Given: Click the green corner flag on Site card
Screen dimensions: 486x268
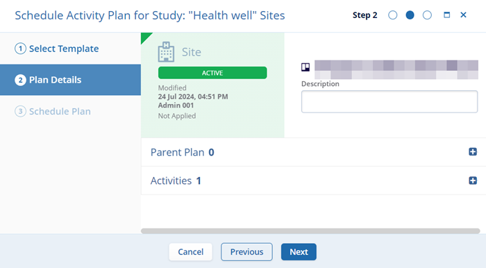Looking at the screenshot, I should (146, 37).
